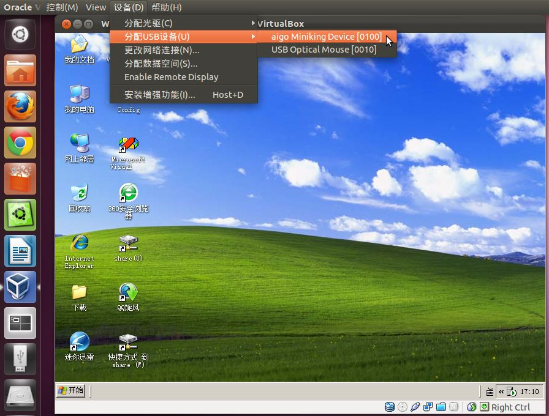
Task: Click the USB devices status icon
Action: [415, 407]
